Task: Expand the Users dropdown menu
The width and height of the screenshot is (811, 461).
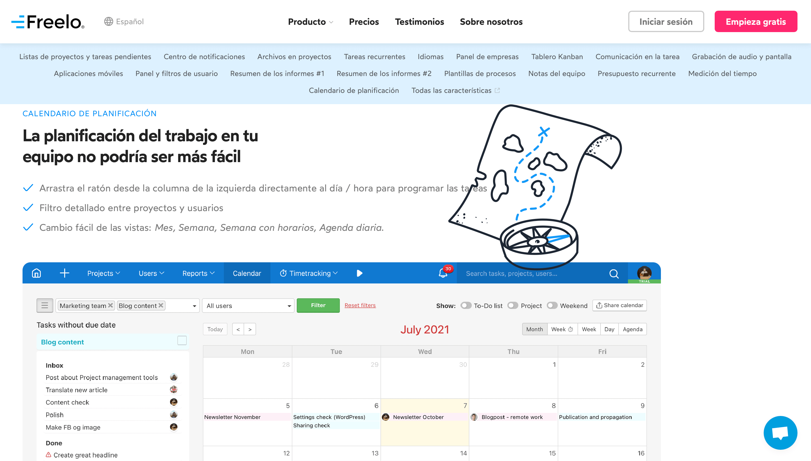Action: click(x=150, y=273)
